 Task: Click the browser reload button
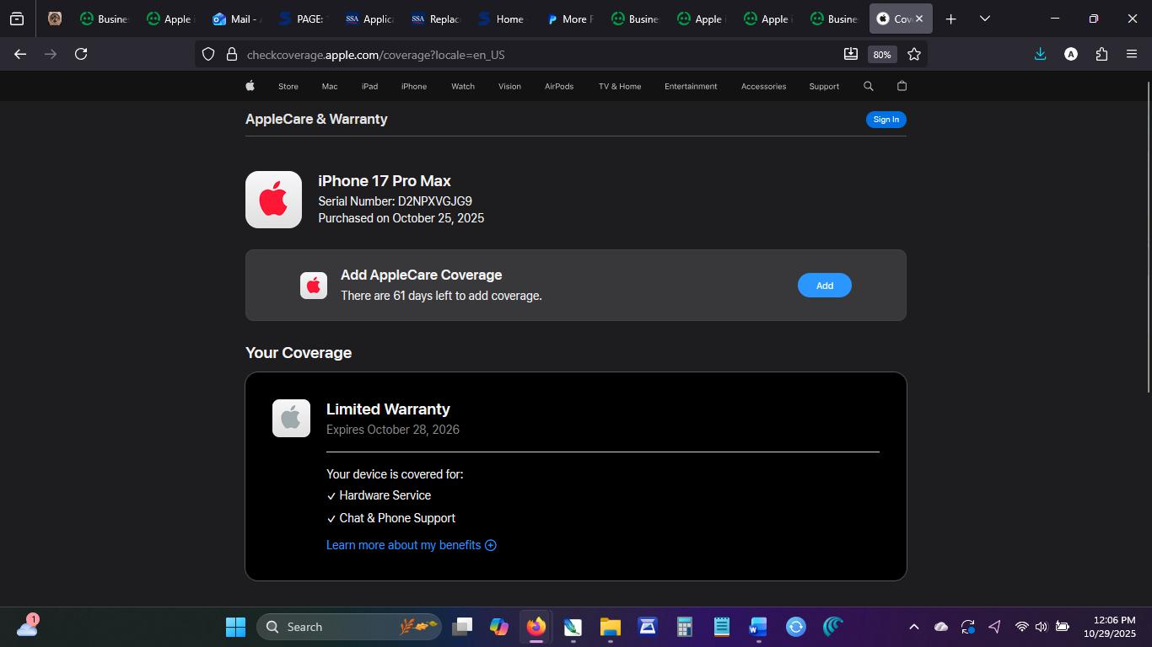point(81,54)
